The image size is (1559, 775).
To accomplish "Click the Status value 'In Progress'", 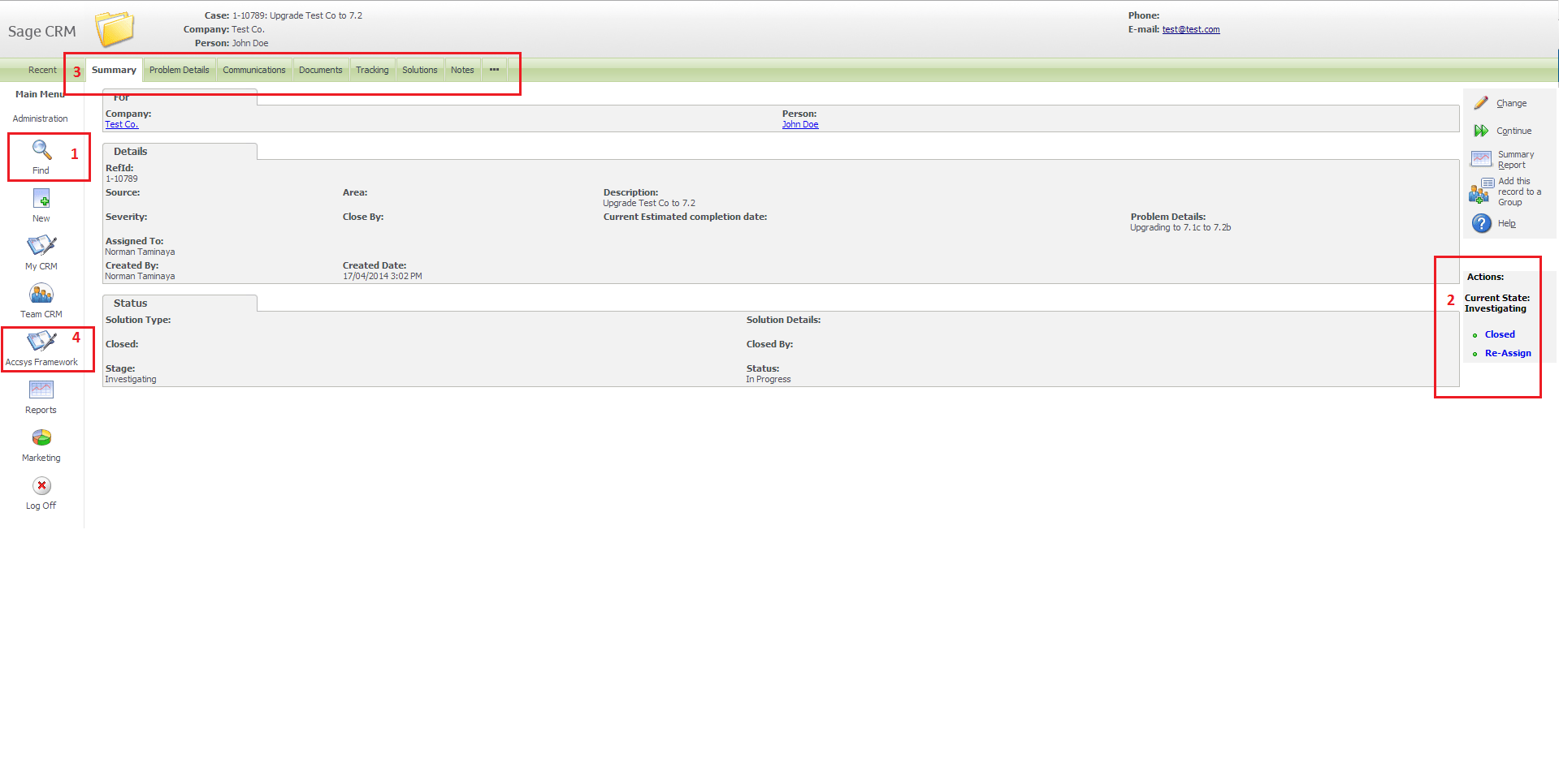I will point(769,380).
